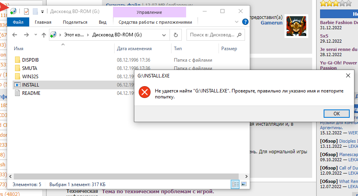Minimize the Explorer window
358x196 pixels.
[x=205, y=11]
